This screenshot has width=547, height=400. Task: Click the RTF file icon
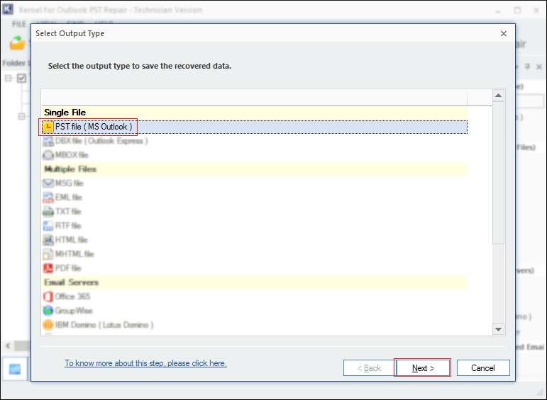click(x=48, y=226)
